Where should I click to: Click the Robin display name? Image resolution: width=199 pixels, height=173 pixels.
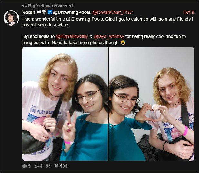click(29, 12)
